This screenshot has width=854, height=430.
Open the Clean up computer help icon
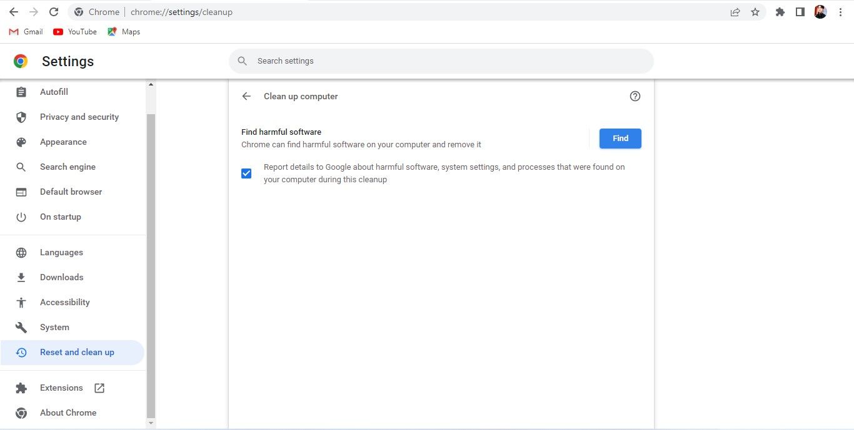635,96
